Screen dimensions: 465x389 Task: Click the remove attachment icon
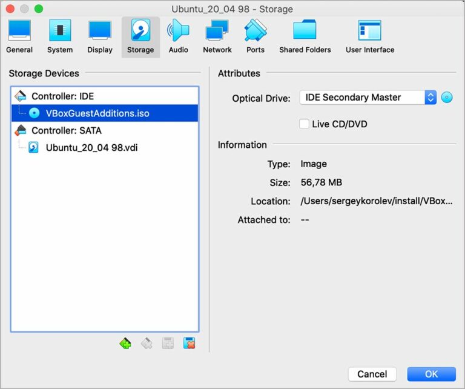point(189,344)
